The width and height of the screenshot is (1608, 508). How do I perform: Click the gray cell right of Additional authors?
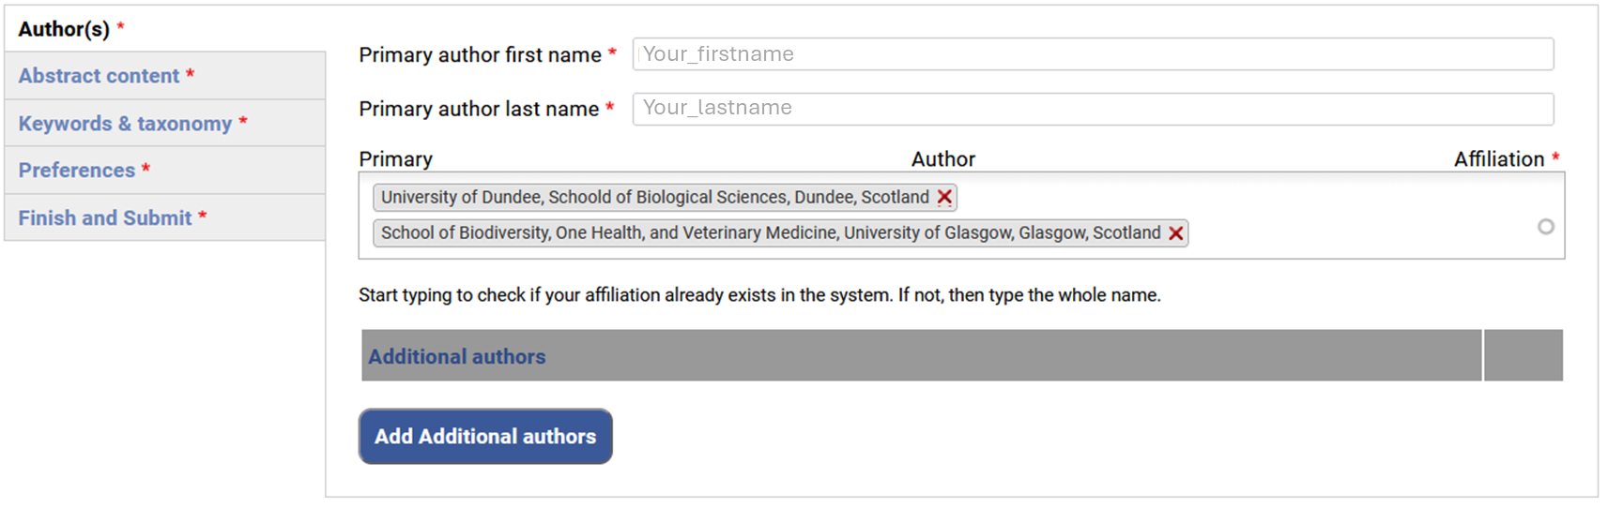click(x=1523, y=356)
